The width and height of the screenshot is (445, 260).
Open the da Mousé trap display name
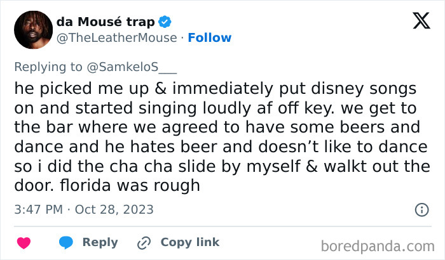106,22
